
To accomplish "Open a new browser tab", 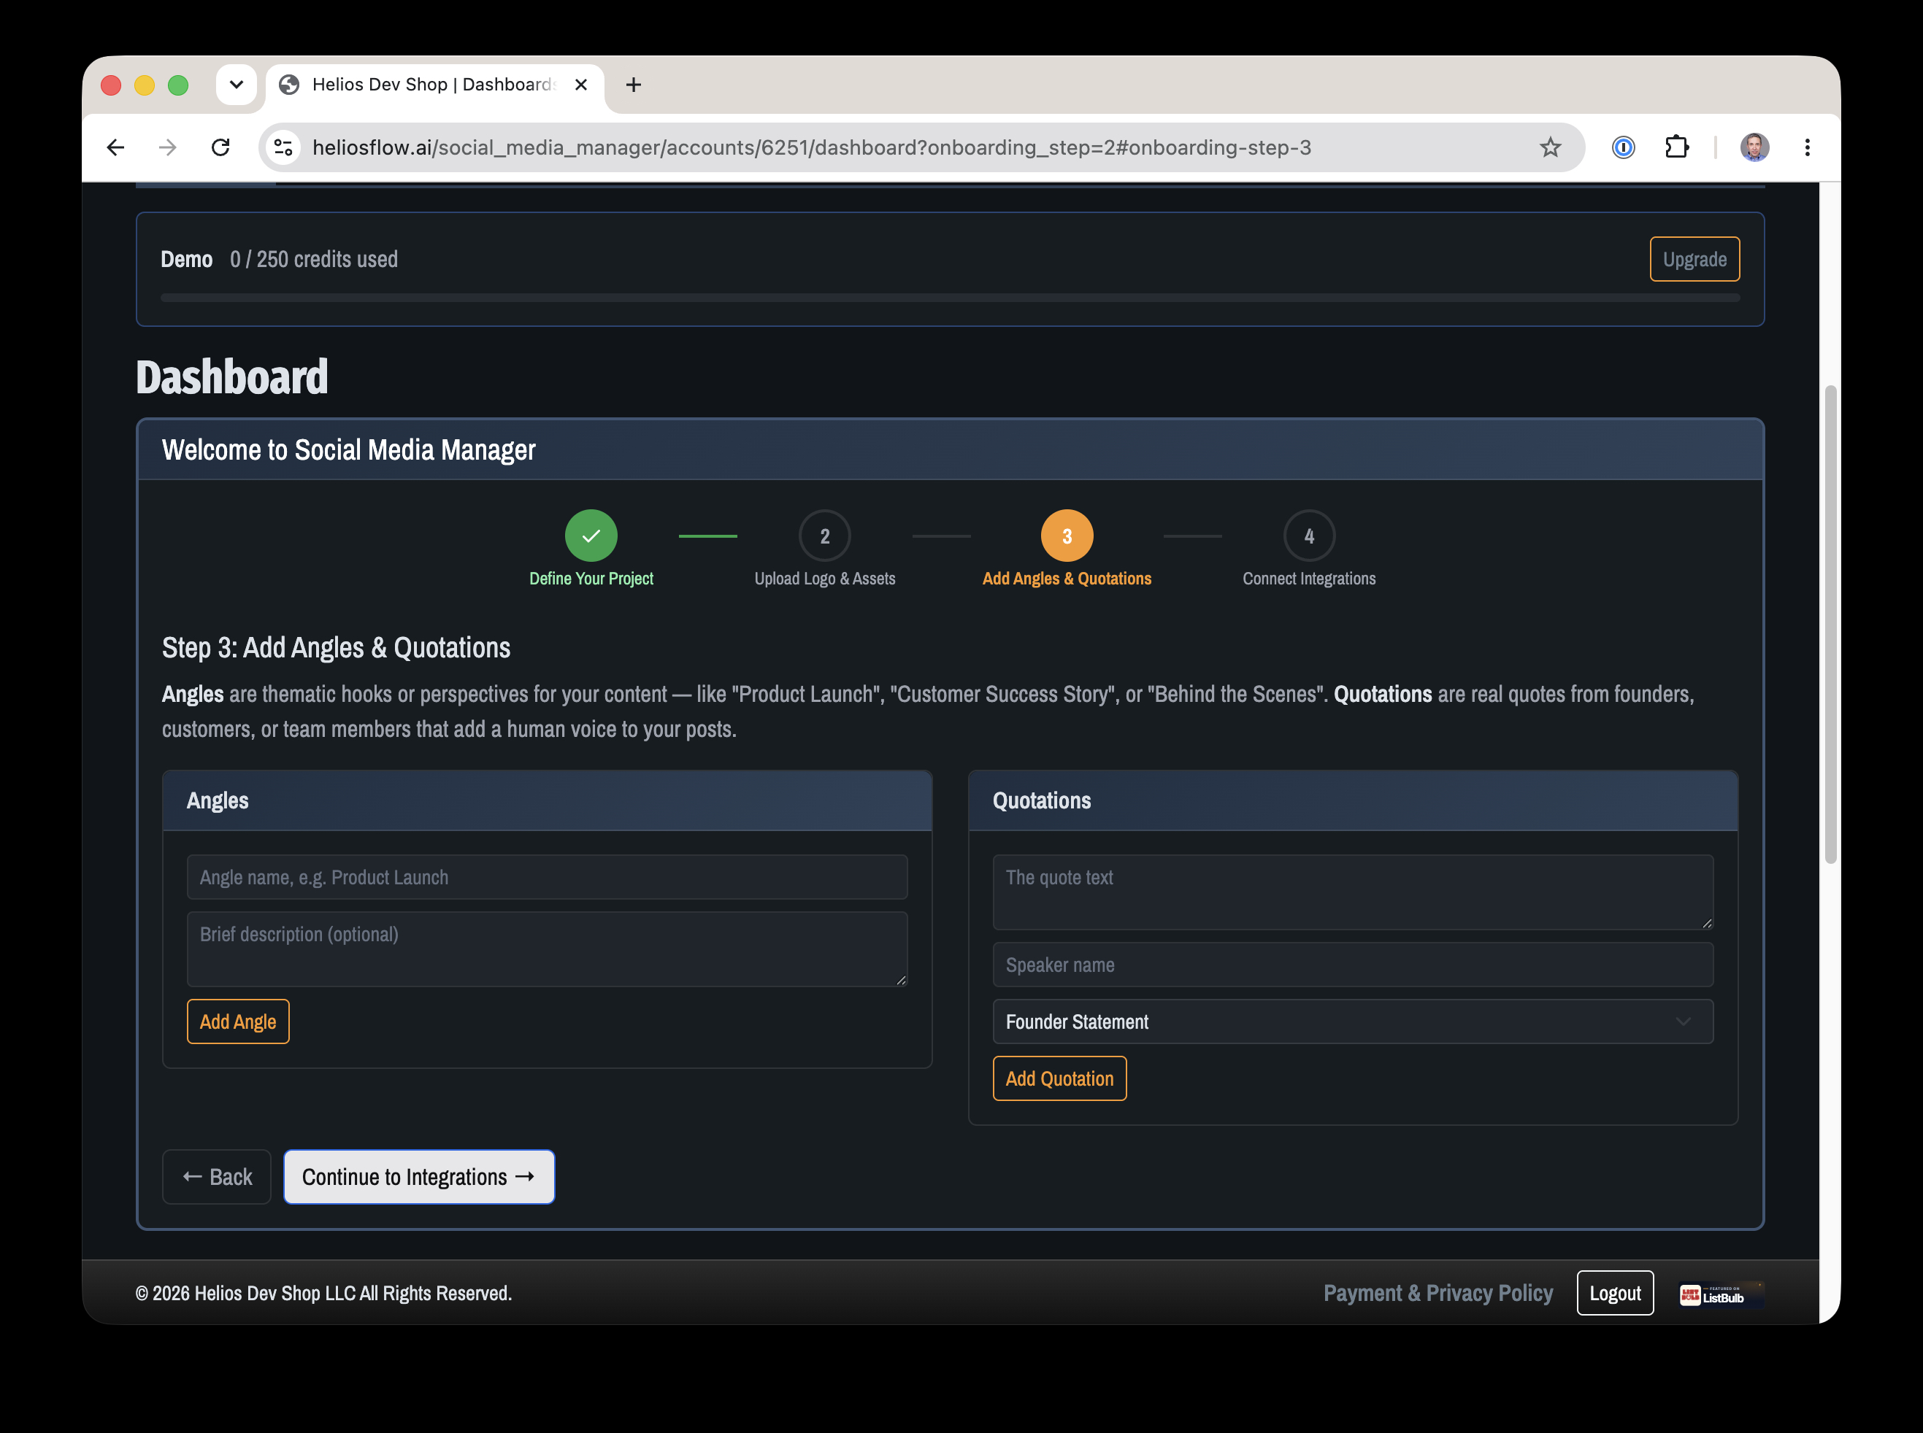I will pyautogui.click(x=634, y=84).
